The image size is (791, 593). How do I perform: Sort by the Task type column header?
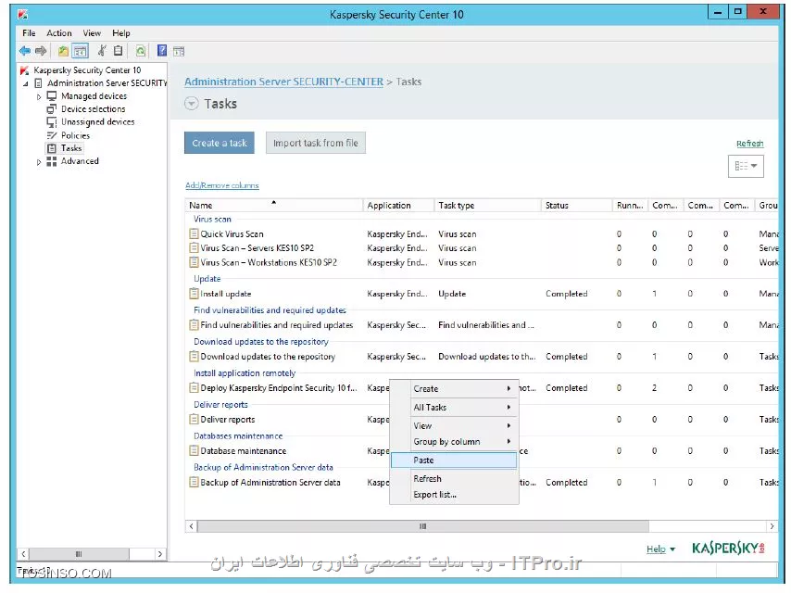[x=487, y=206]
